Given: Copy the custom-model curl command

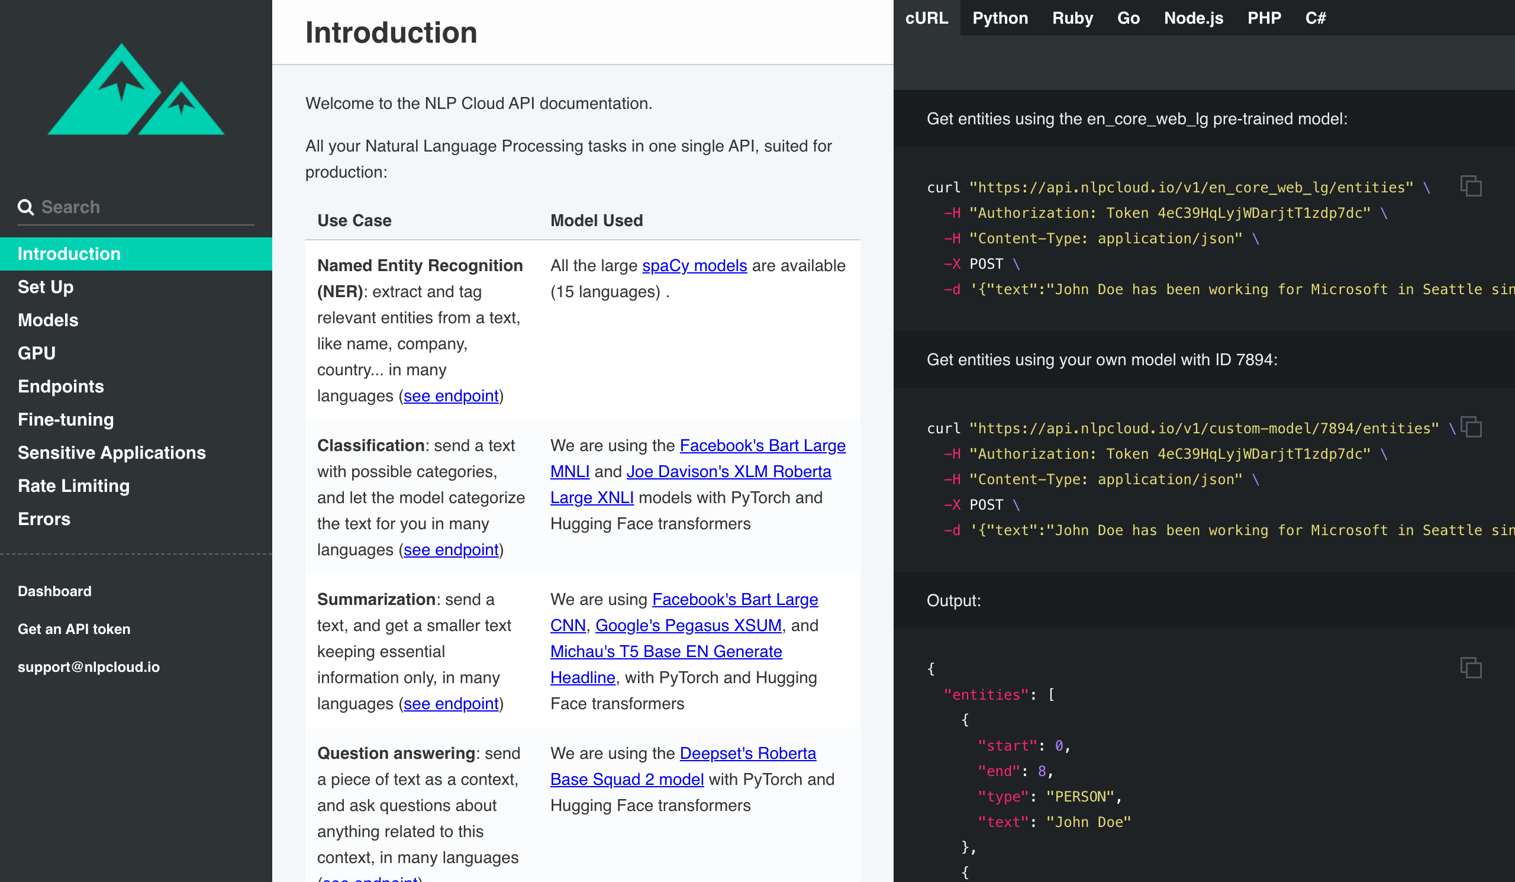Looking at the screenshot, I should [x=1471, y=427].
